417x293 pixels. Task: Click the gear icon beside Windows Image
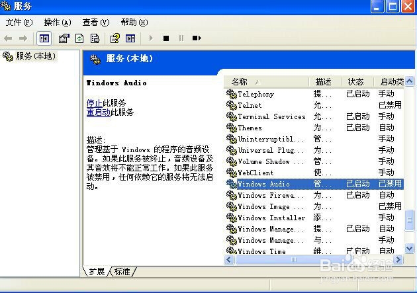[232, 206]
